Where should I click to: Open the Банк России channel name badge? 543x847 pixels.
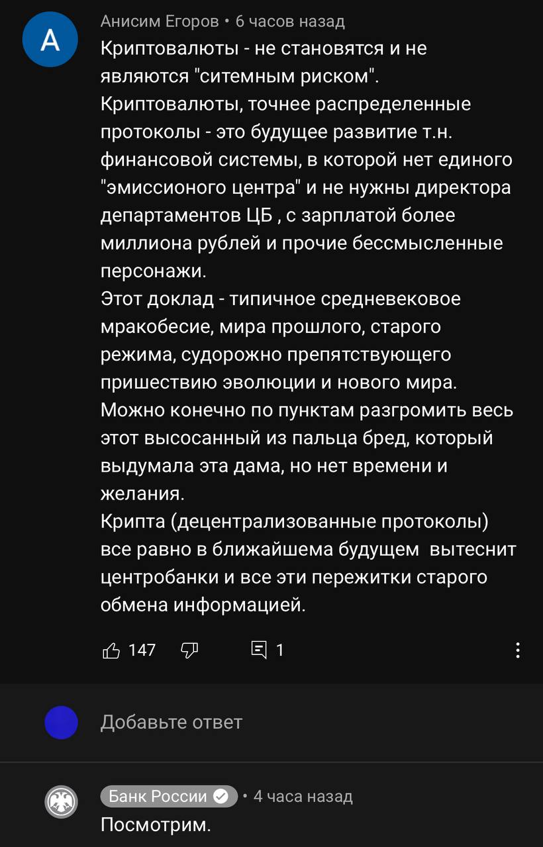(159, 796)
